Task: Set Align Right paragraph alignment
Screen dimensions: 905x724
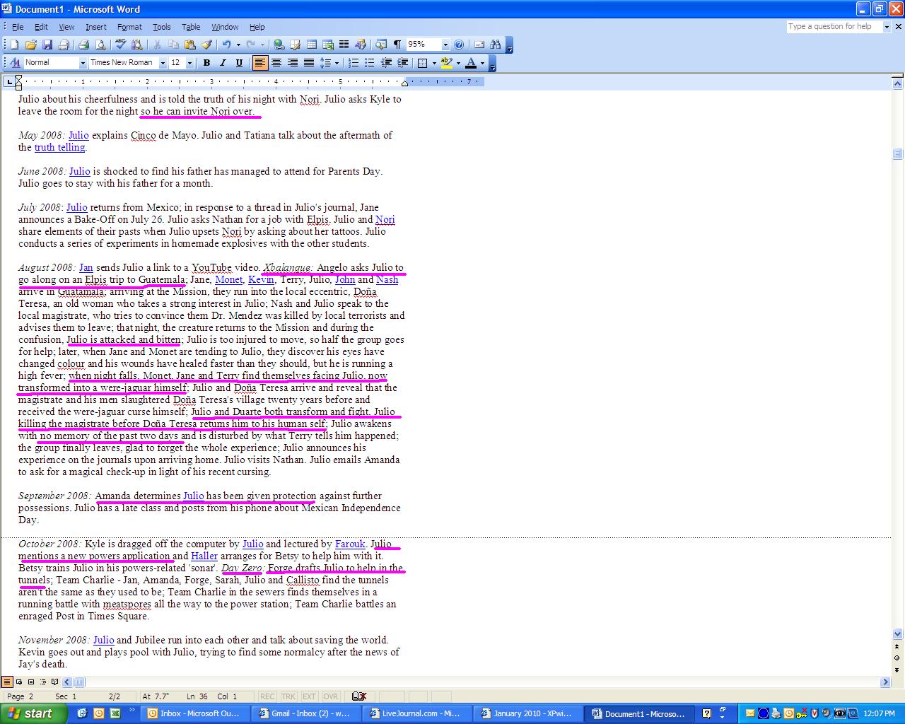Action: point(293,63)
